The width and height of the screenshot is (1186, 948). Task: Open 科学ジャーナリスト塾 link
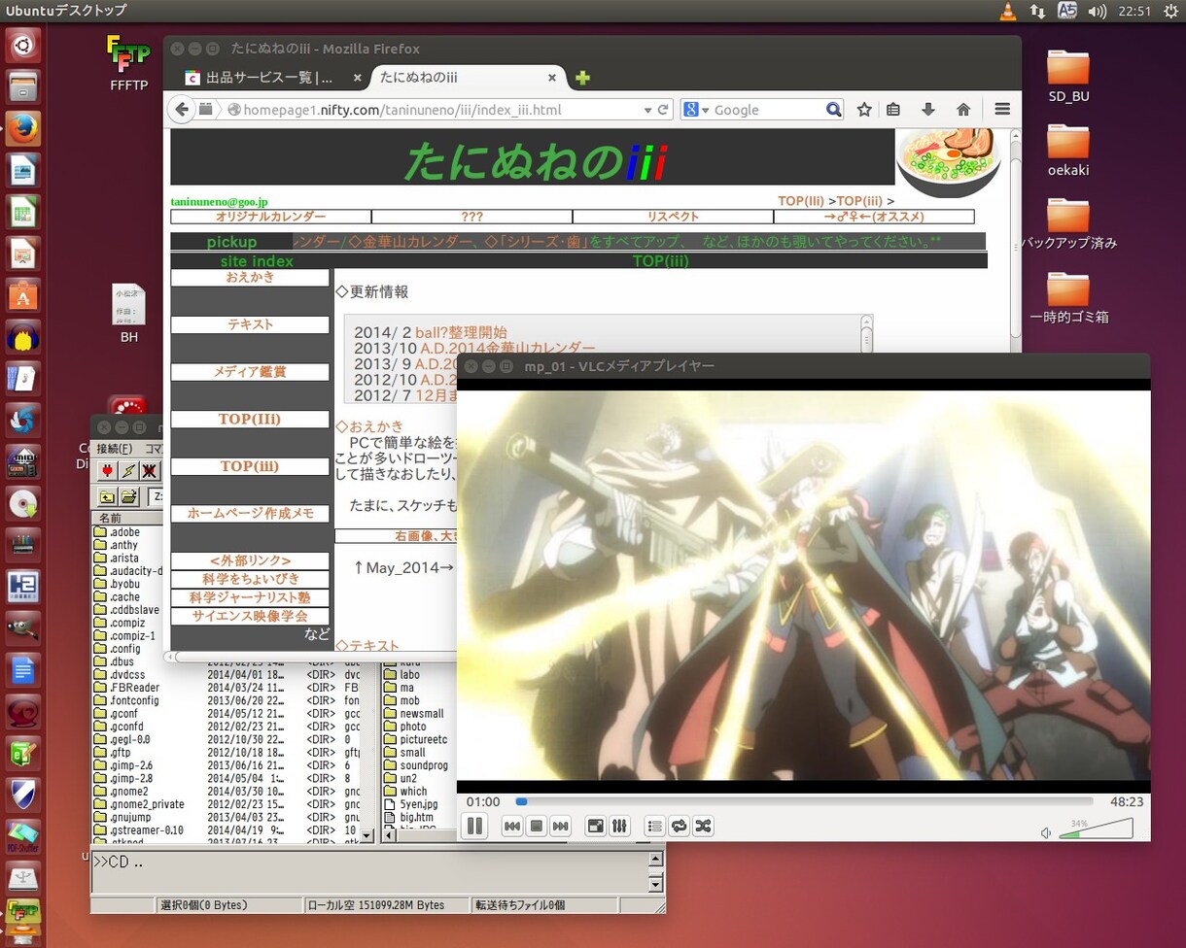[250, 597]
